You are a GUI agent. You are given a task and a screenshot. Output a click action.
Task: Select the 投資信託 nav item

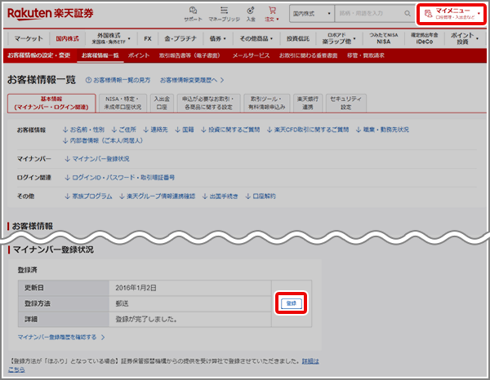point(298,38)
